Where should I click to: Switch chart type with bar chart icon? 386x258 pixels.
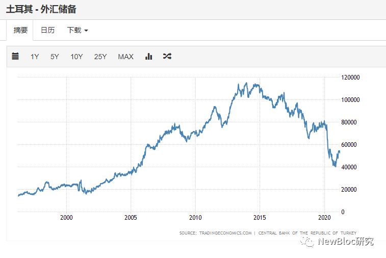[149, 57]
